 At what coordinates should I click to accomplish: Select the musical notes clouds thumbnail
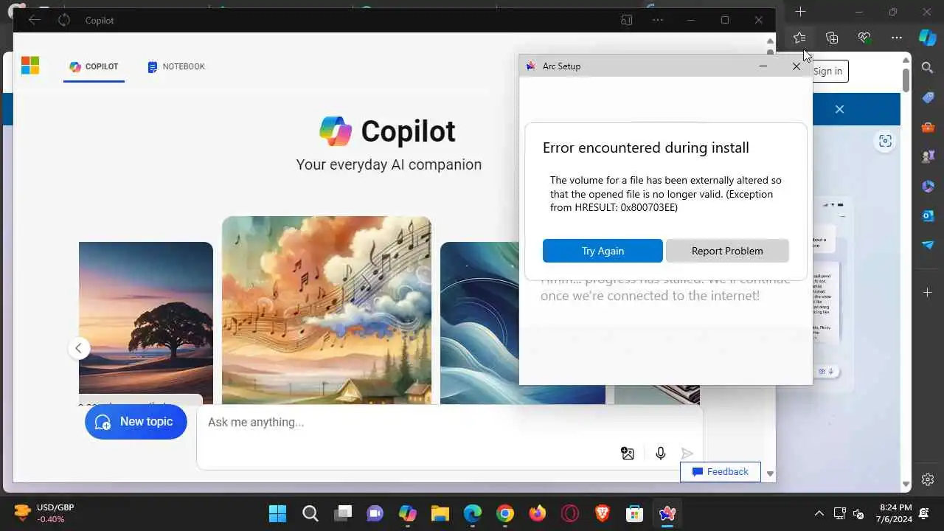327,310
